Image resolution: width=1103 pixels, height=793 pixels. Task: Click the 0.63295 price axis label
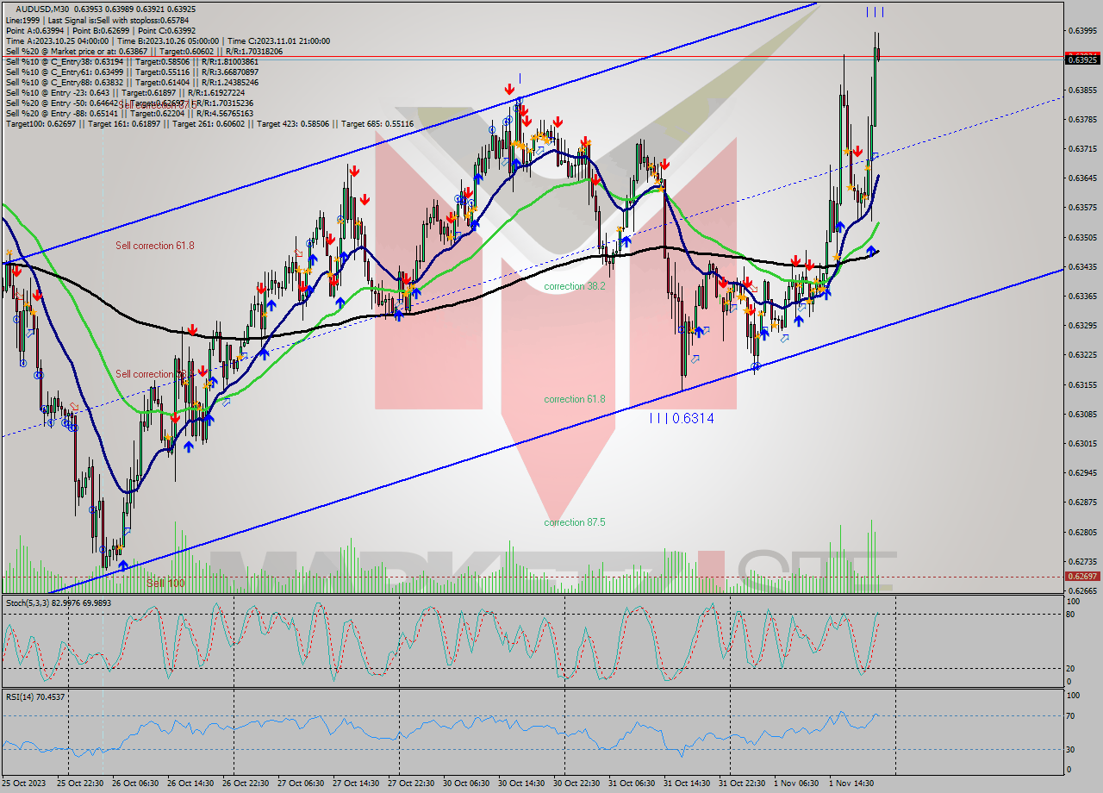[1082, 325]
